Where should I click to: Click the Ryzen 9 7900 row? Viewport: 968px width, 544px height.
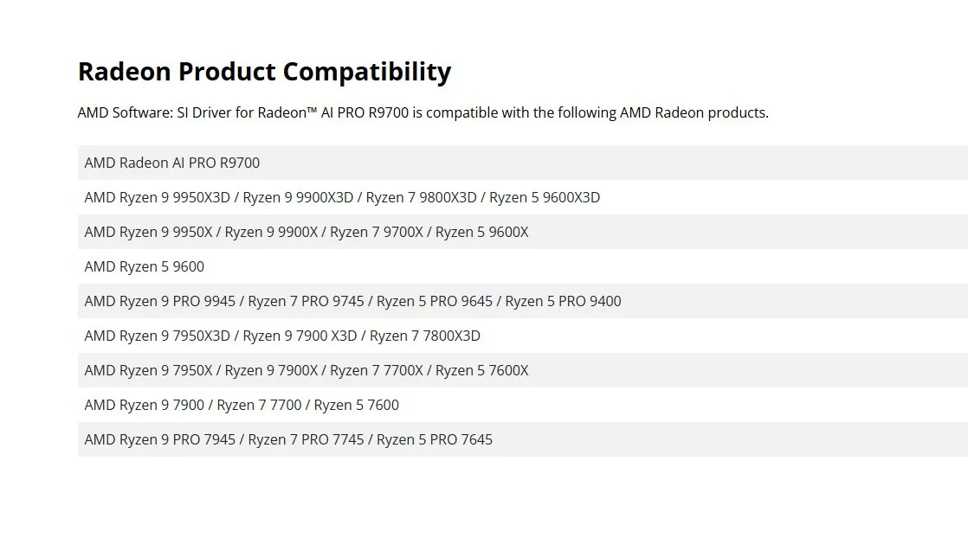point(523,405)
